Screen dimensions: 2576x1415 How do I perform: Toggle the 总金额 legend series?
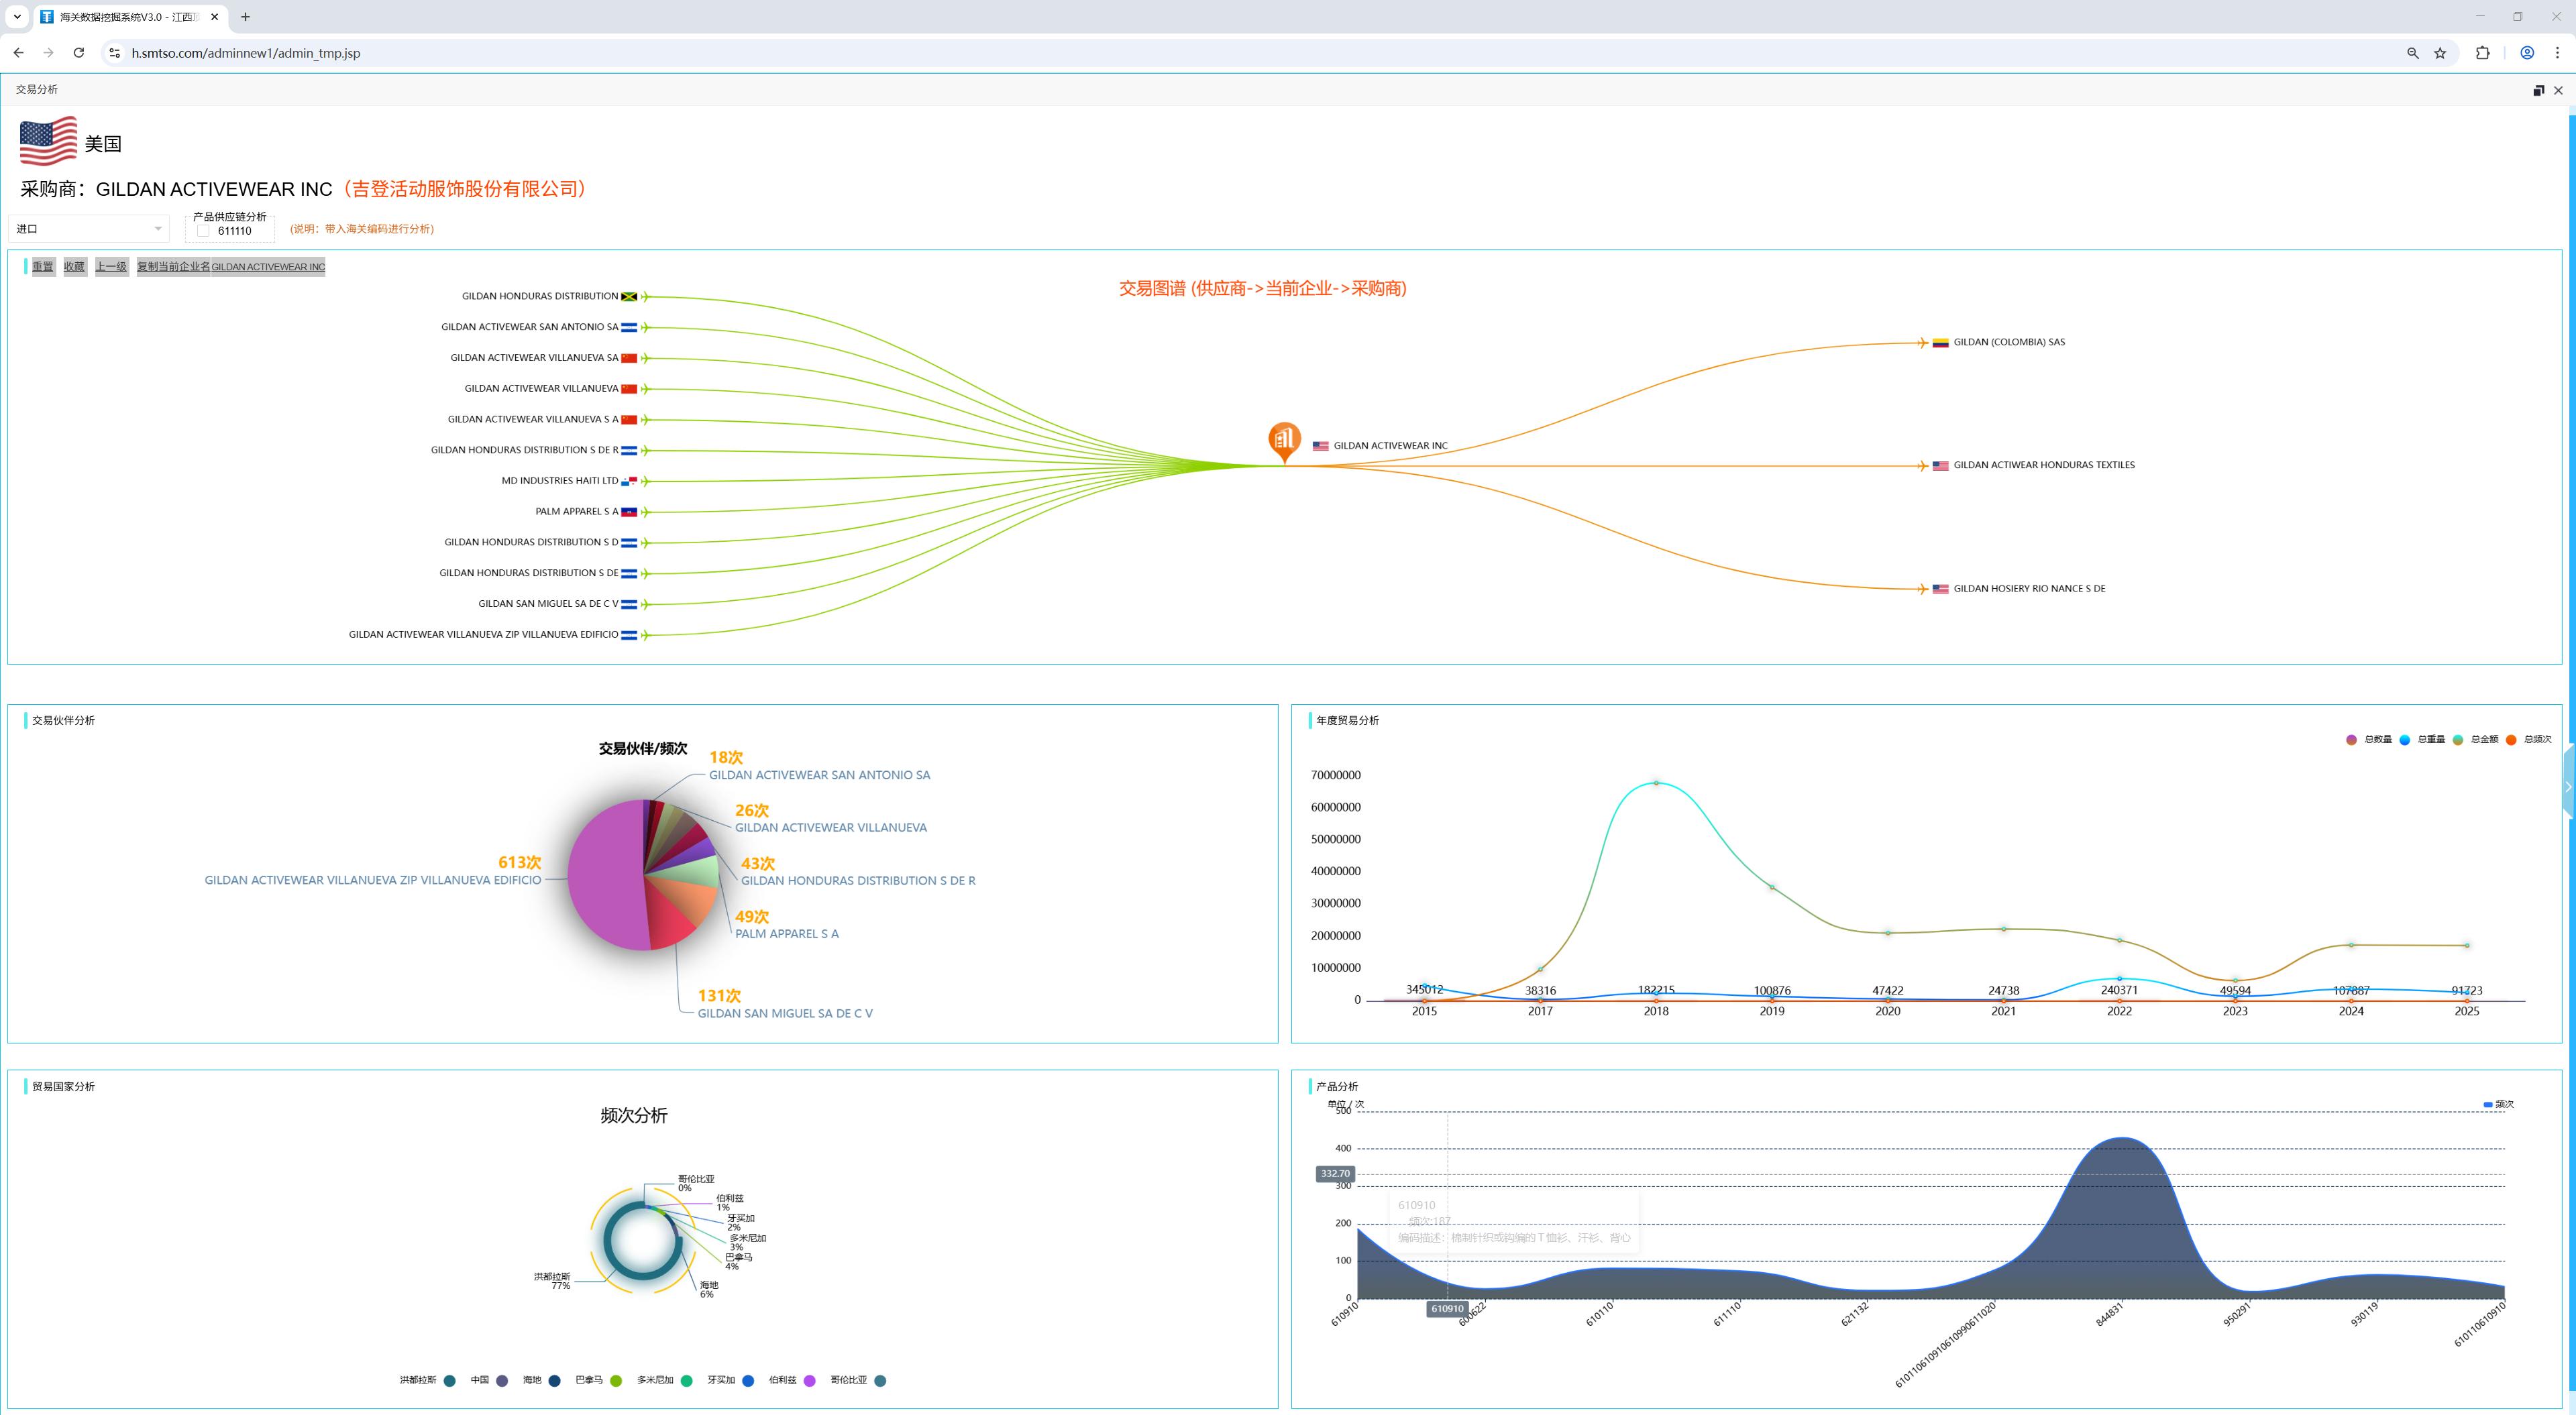tap(2457, 740)
